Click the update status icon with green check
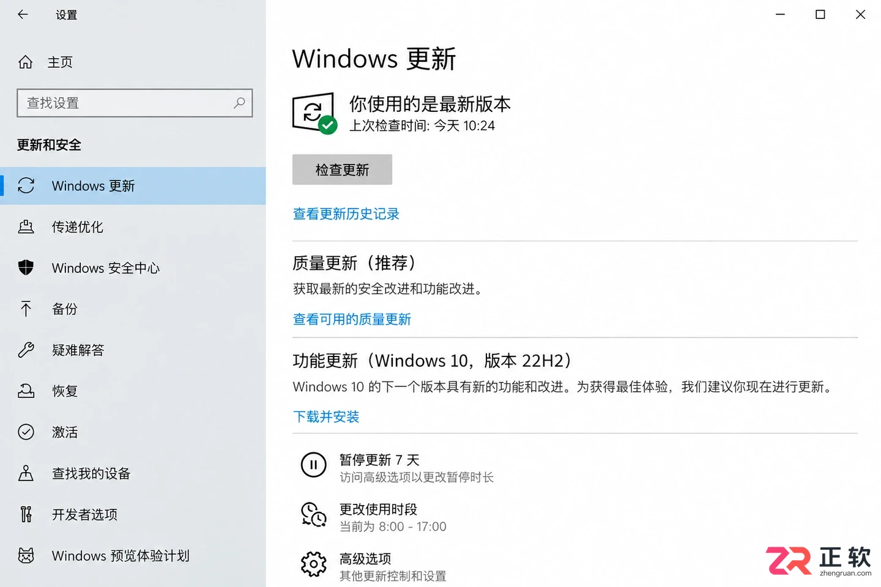This screenshot has width=881, height=587. click(314, 113)
